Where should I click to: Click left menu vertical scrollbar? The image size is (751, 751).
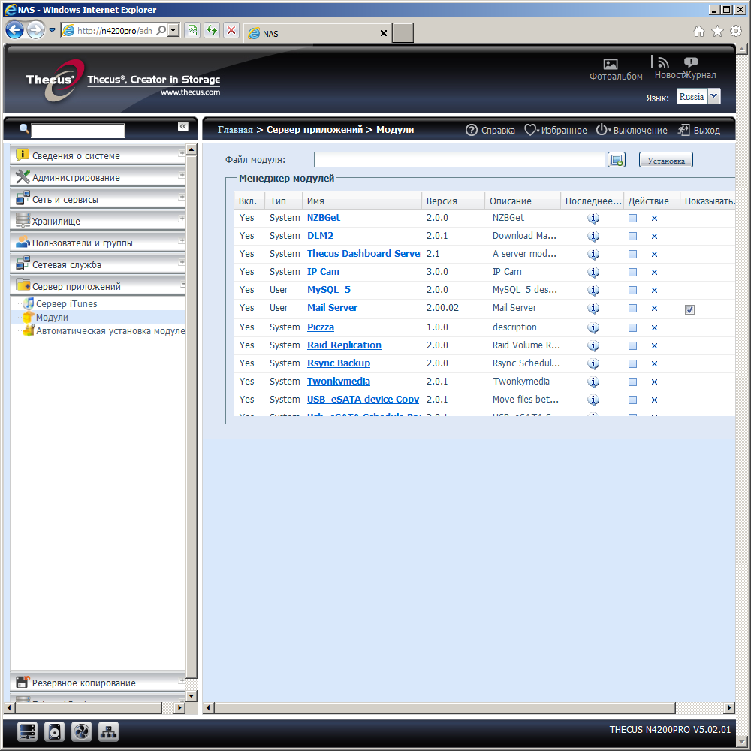coord(191,417)
